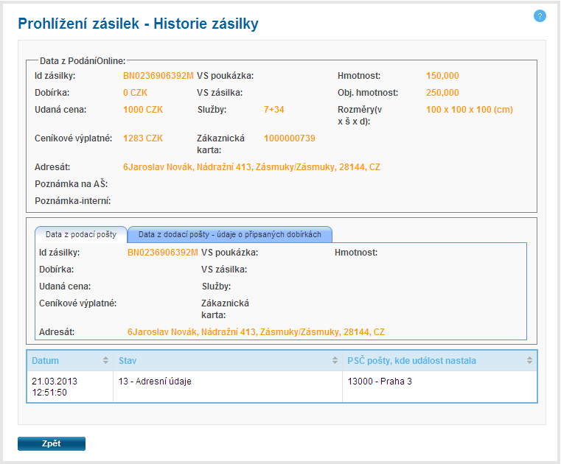Click Id zásilky value in PodáníOnline section
Screen dimensions: 561x464
click(158, 75)
